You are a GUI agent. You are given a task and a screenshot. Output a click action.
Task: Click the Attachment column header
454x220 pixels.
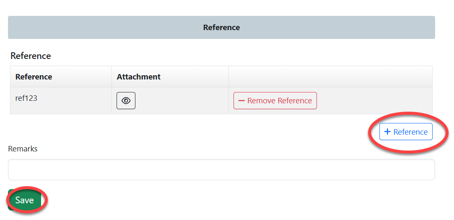[x=139, y=77]
